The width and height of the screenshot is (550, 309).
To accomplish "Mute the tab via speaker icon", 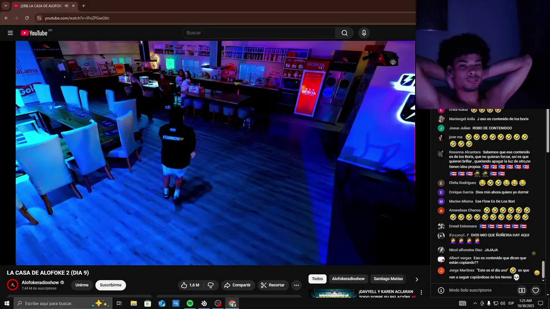I will (66, 6).
